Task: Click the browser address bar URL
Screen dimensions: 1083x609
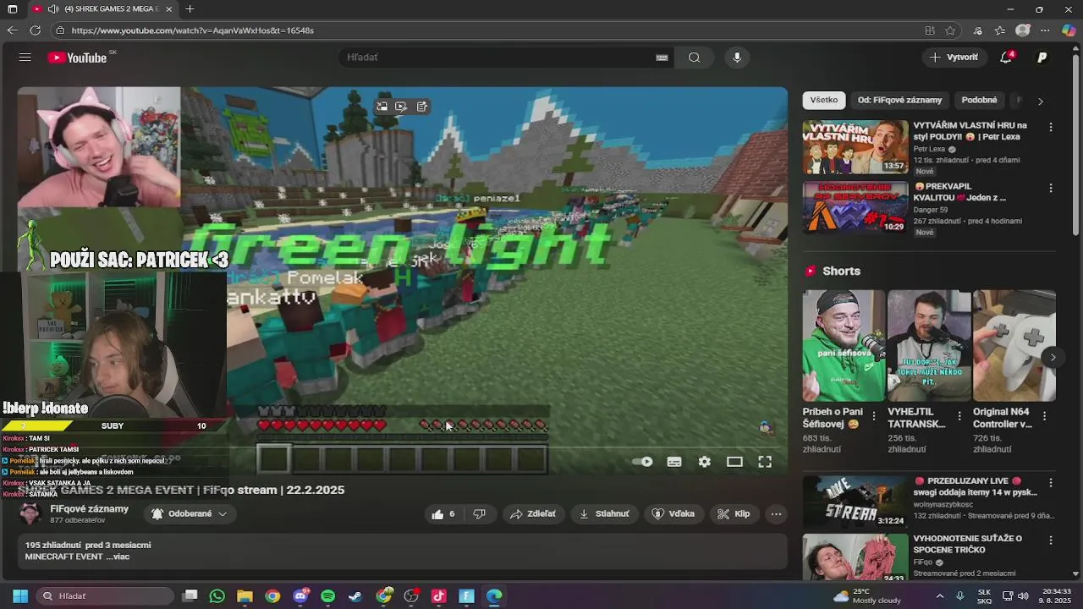Action: tap(193, 30)
